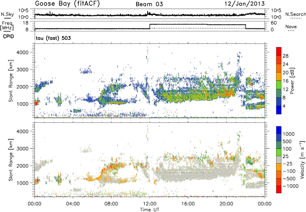Click the 'N.Search' legend label
Image resolution: width=306 pixels, height=212 pixels.
coord(295,14)
